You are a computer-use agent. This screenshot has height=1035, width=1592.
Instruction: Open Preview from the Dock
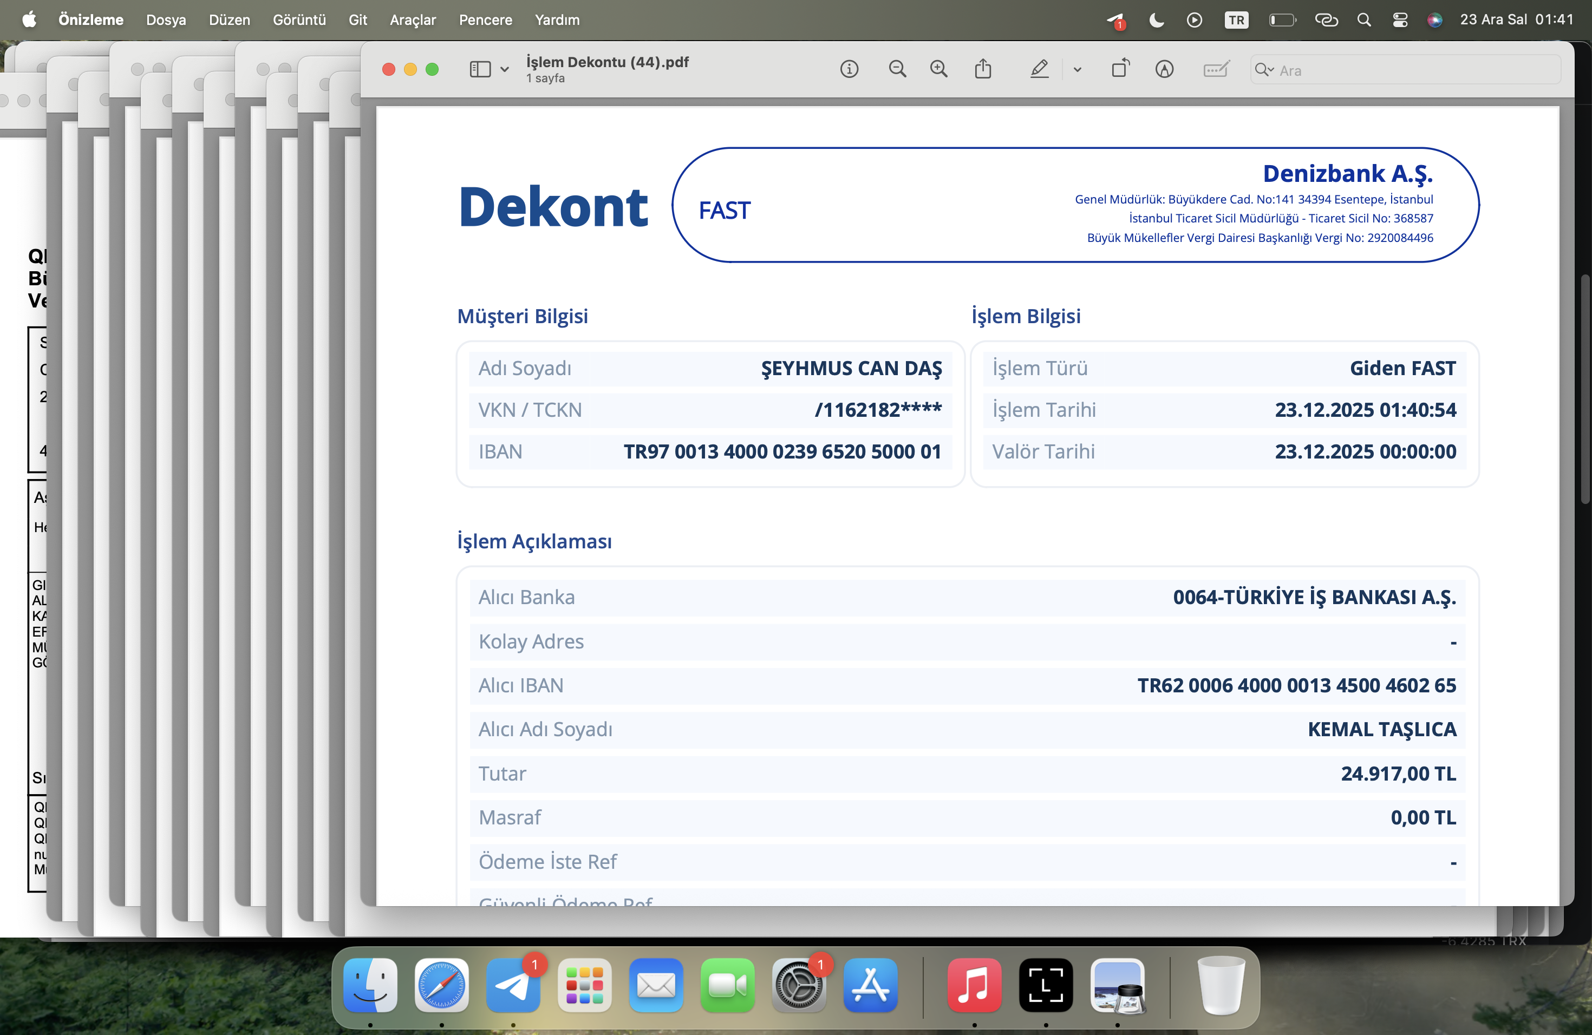pyautogui.click(x=1118, y=985)
